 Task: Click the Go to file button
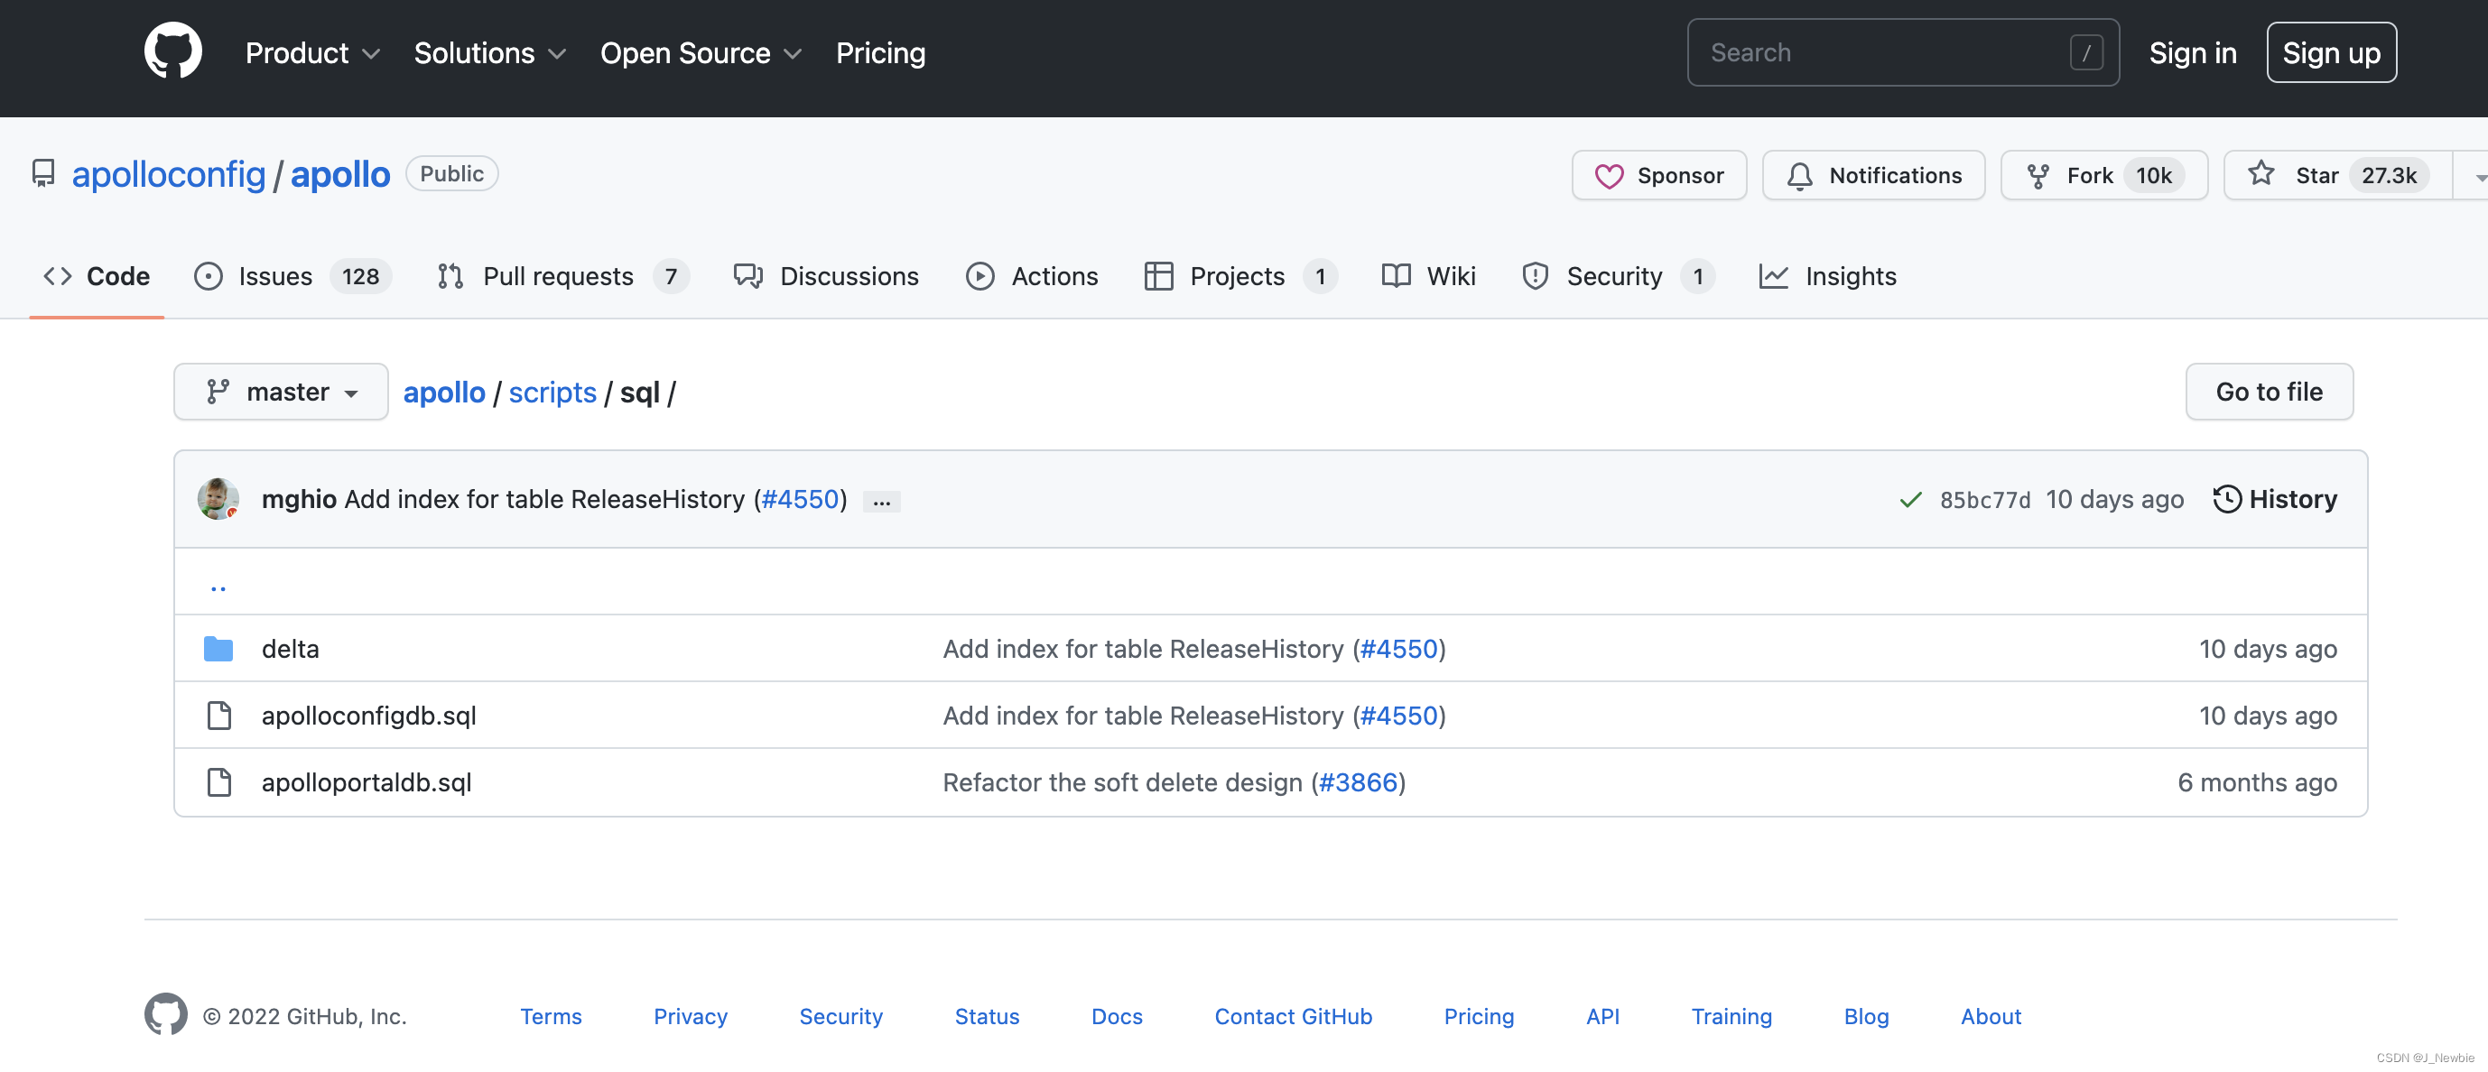click(x=2269, y=391)
